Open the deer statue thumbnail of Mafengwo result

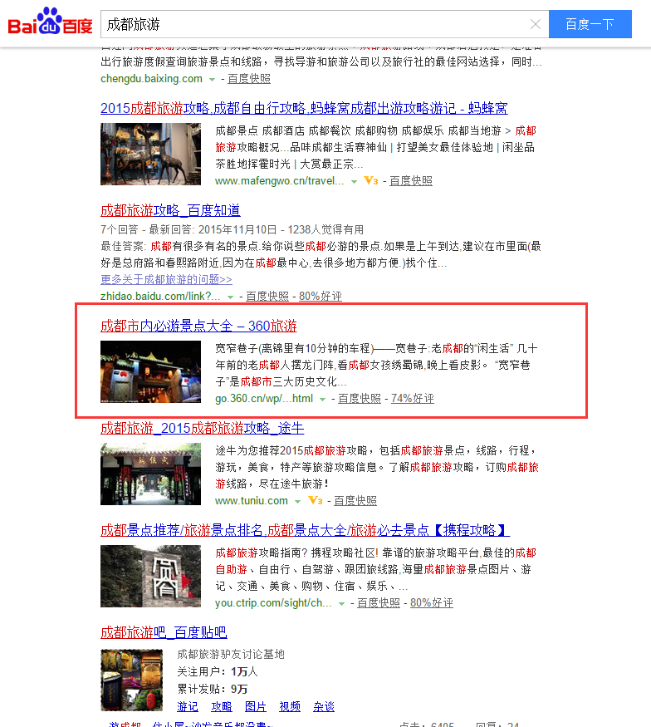coord(150,154)
